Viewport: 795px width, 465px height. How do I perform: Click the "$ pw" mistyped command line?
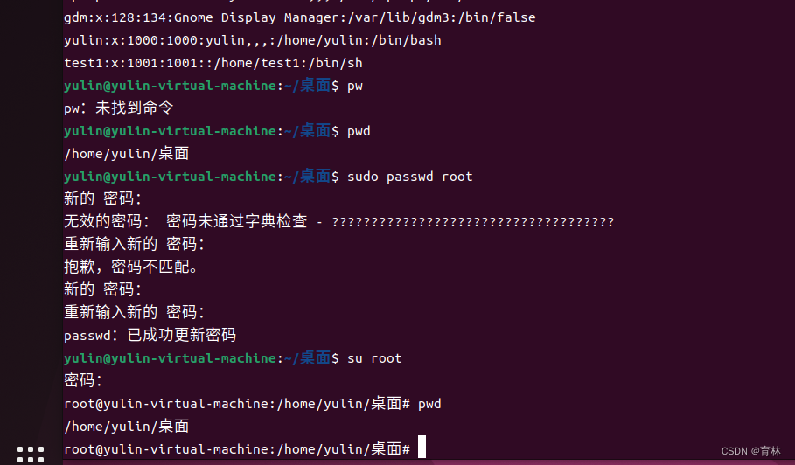(x=354, y=86)
